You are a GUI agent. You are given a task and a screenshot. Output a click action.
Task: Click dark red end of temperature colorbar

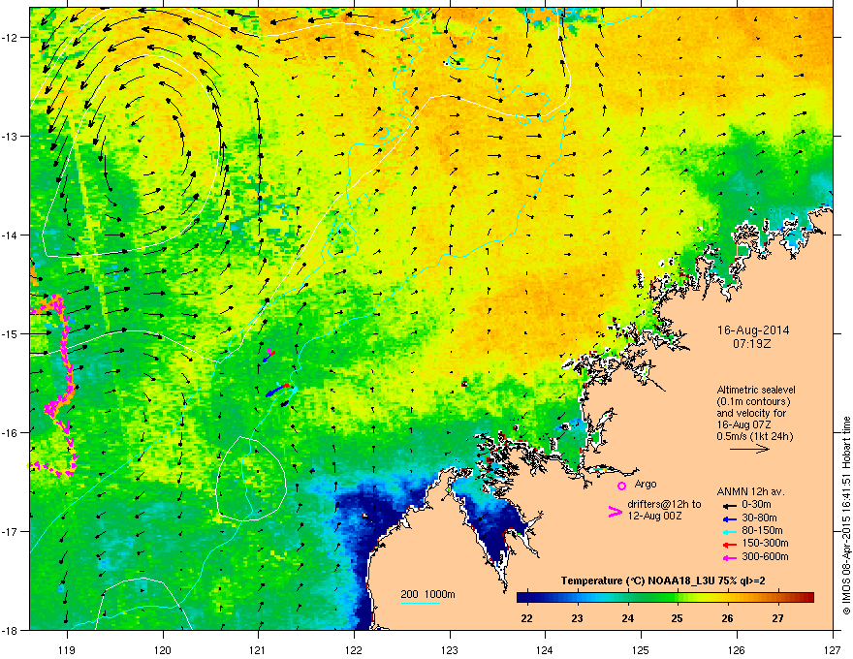point(807,598)
